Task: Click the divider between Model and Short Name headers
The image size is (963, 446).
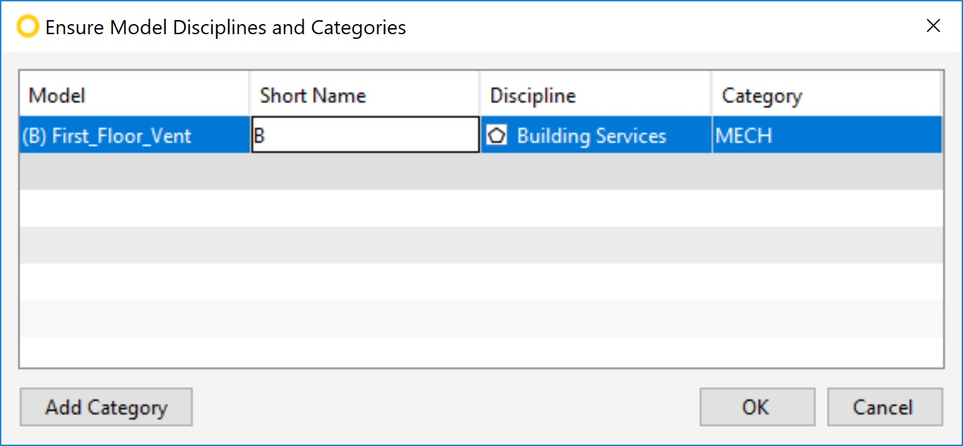Action: coord(250,96)
